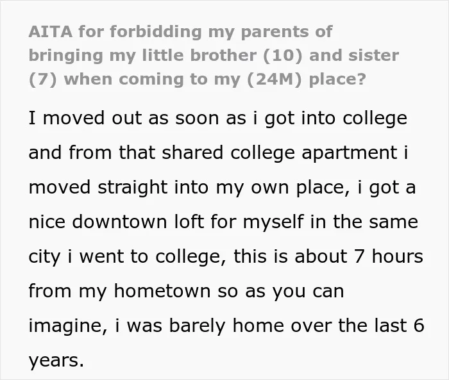Click the final word "years."
449x380 pixels.
[x=56, y=361]
